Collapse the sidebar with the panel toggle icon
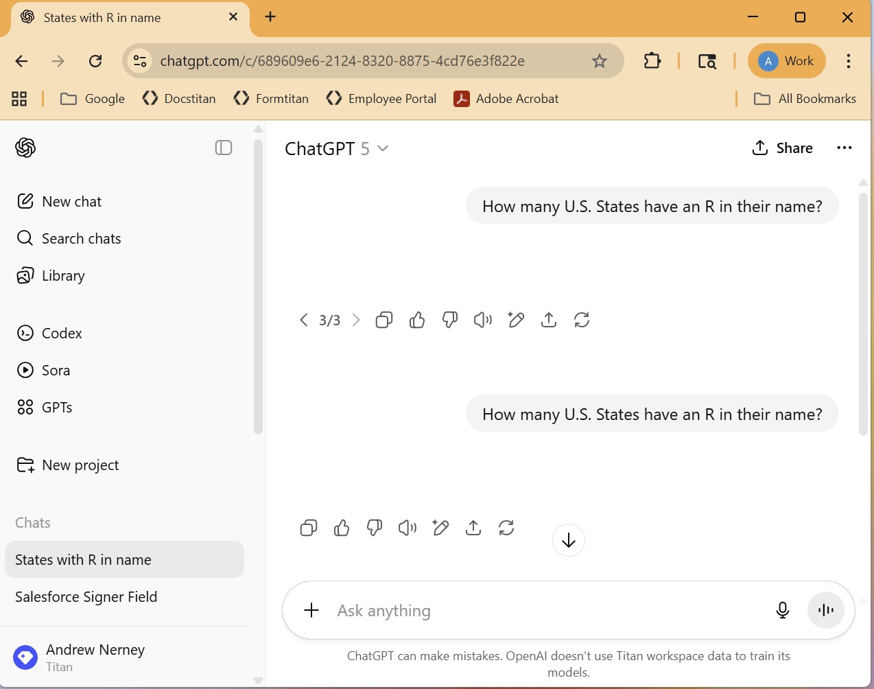Image resolution: width=874 pixels, height=689 pixels. [x=224, y=148]
